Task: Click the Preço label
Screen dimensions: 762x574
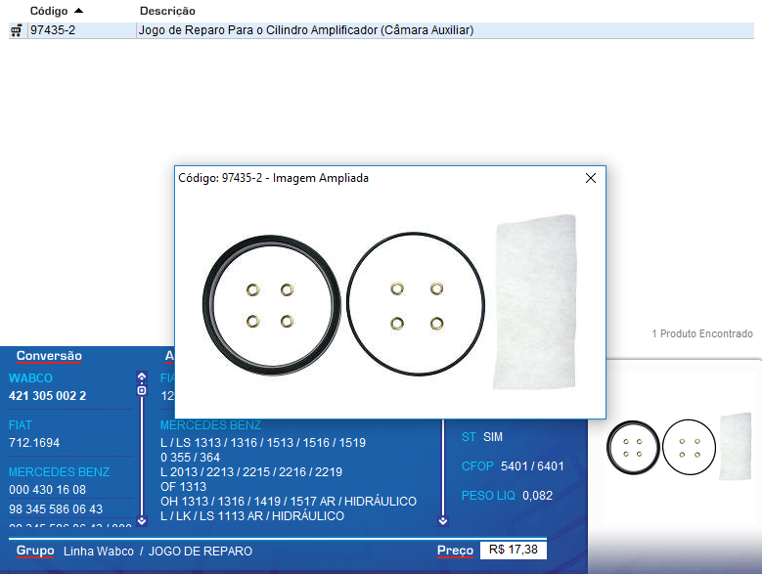Action: [x=455, y=551]
